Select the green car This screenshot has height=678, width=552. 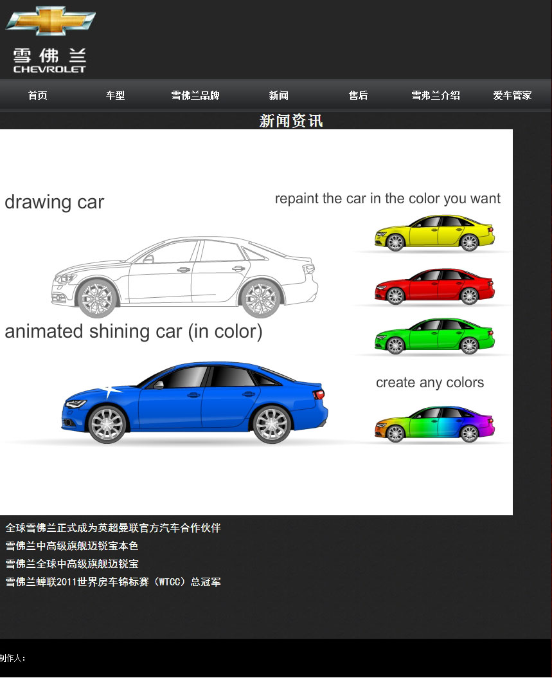pos(434,336)
